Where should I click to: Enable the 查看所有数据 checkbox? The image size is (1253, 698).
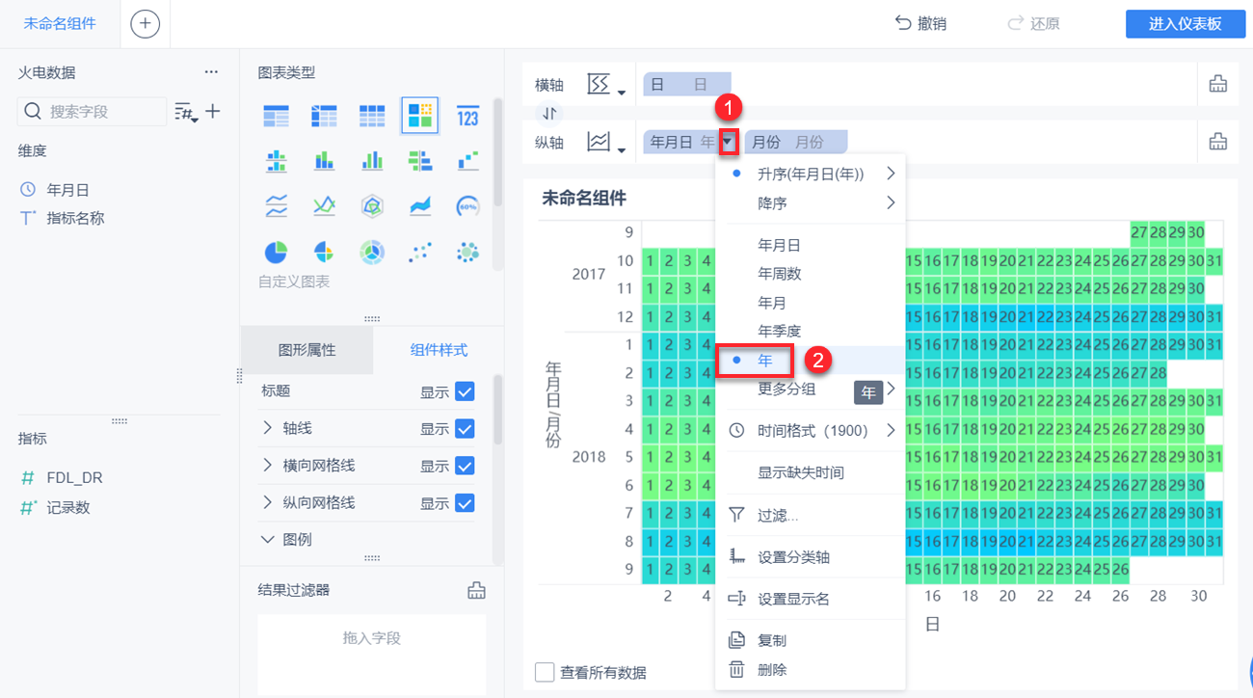pyautogui.click(x=544, y=672)
